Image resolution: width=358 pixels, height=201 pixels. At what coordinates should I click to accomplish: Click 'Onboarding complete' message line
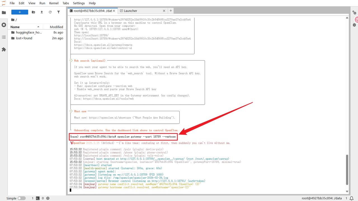pyautogui.click(x=126, y=130)
